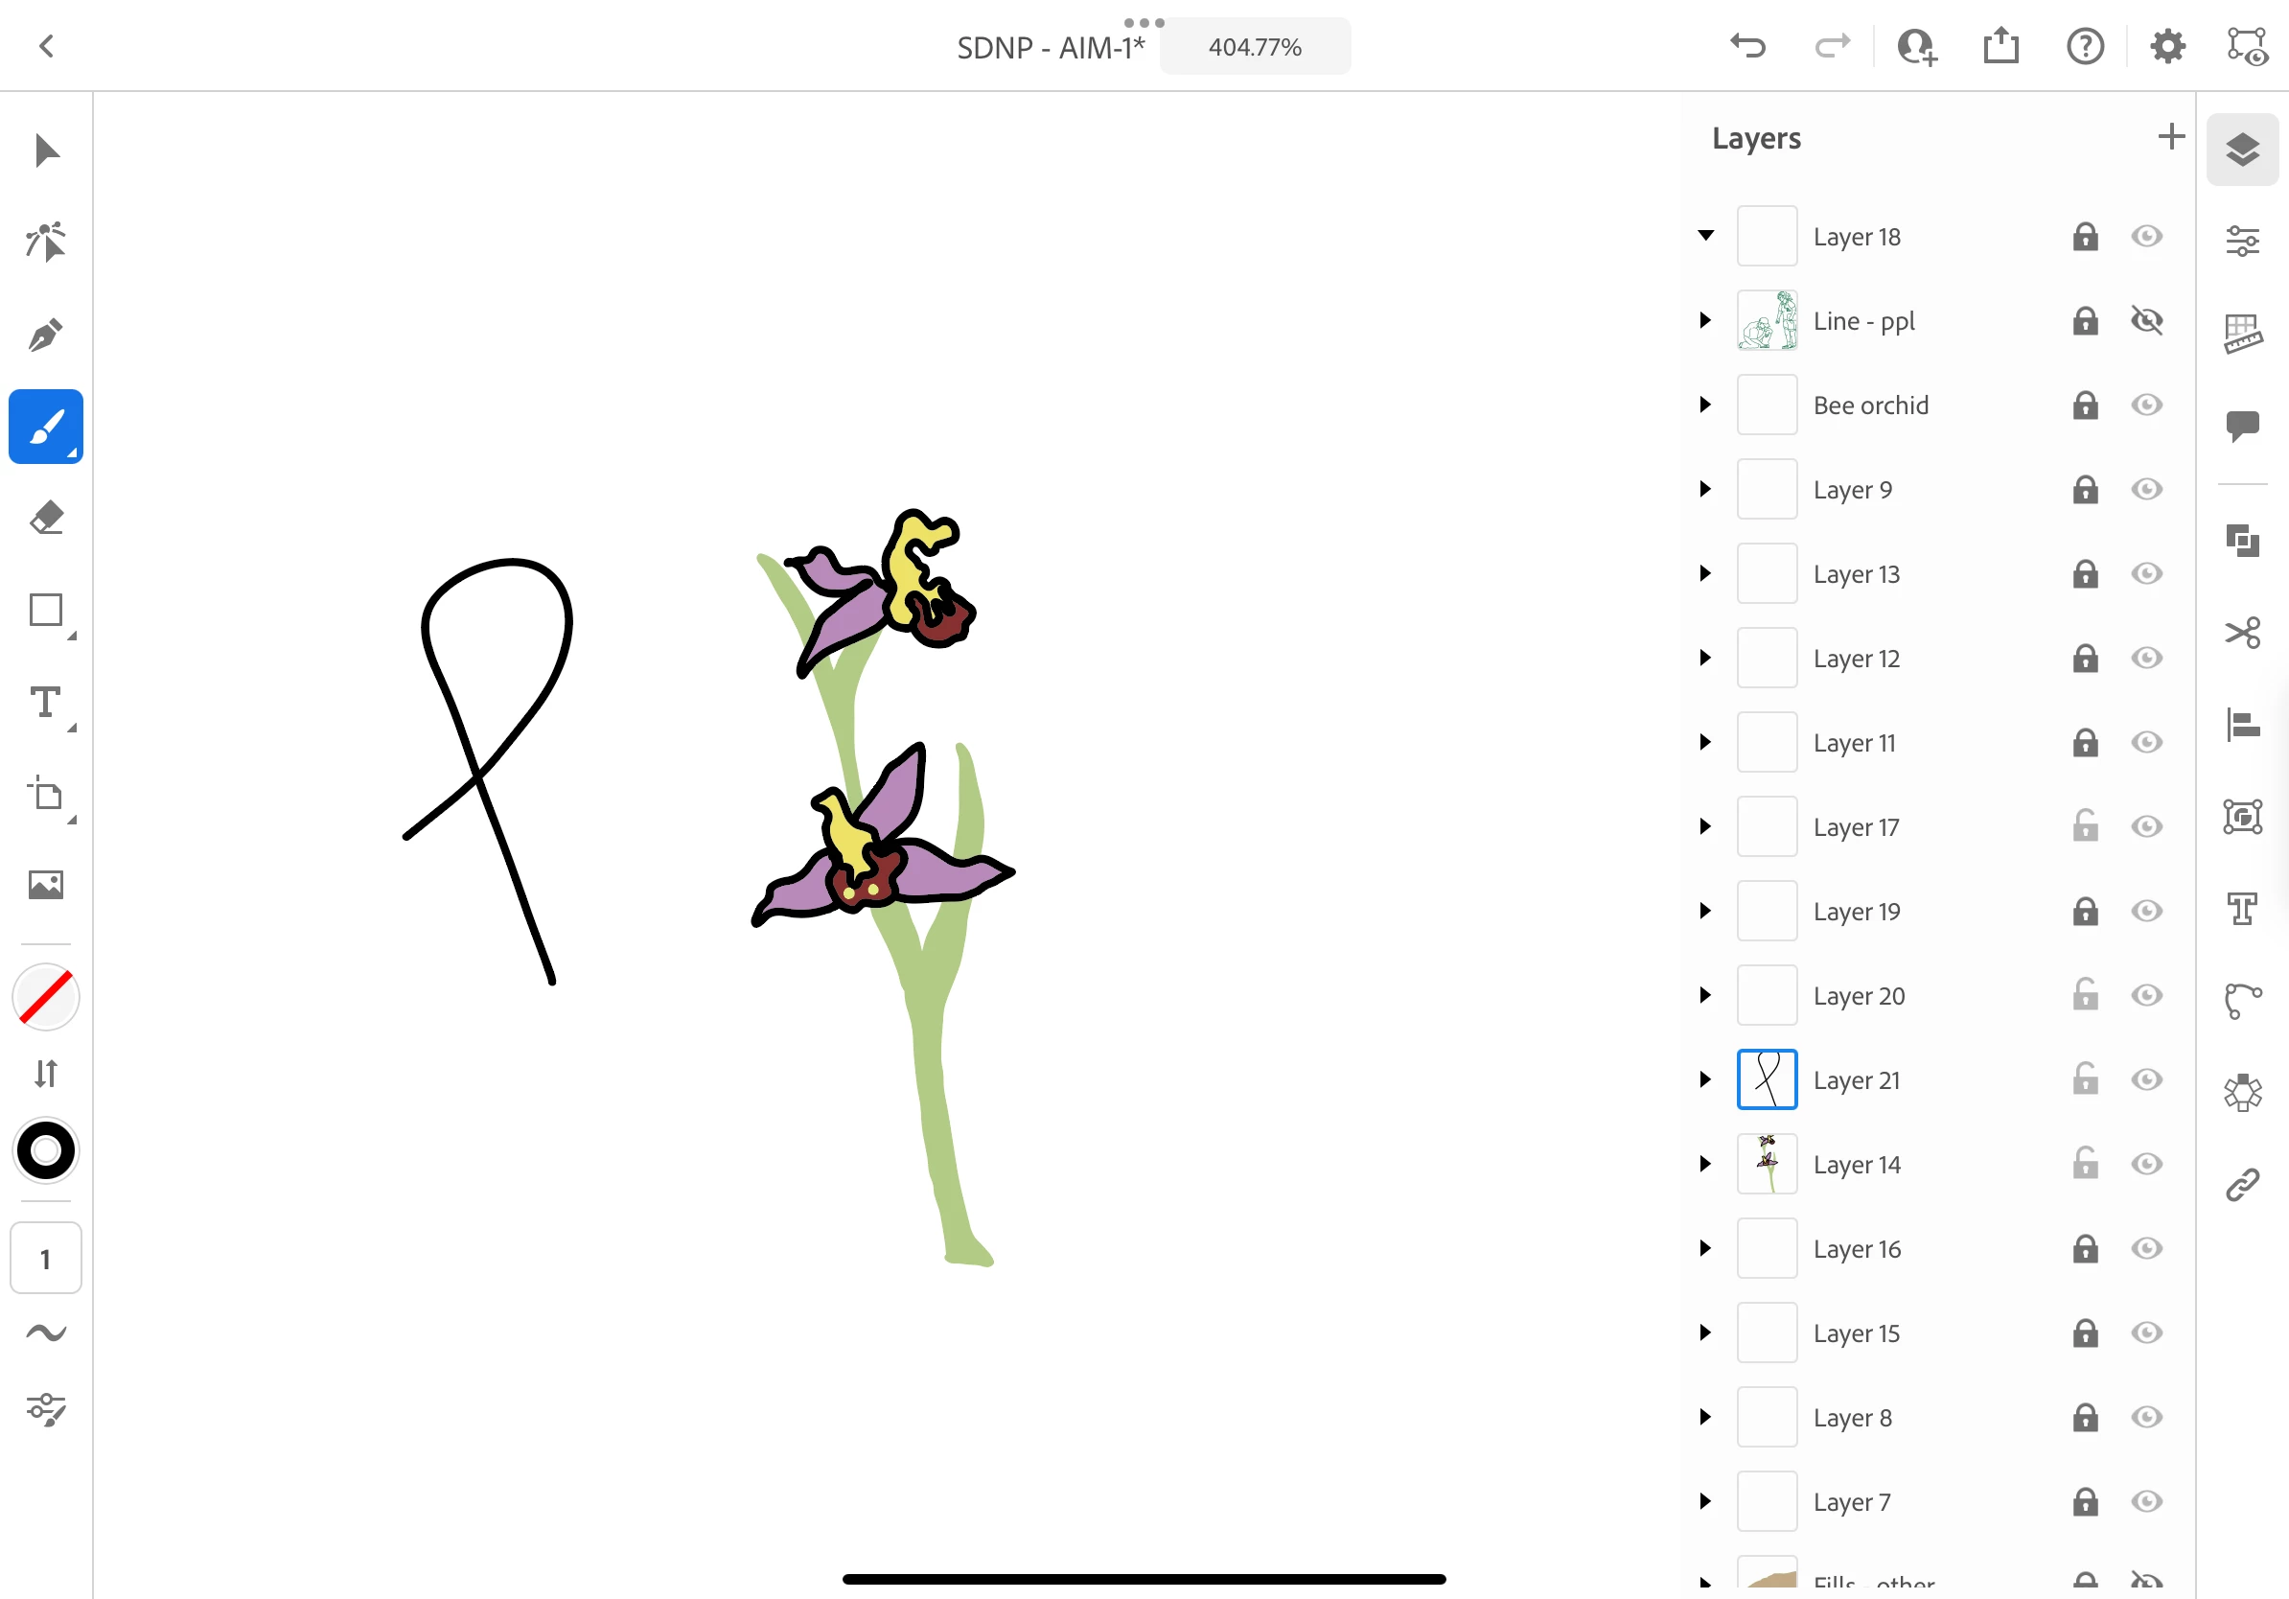The width and height of the screenshot is (2289, 1599).
Task: Open the Align panel icon
Action: [2242, 725]
